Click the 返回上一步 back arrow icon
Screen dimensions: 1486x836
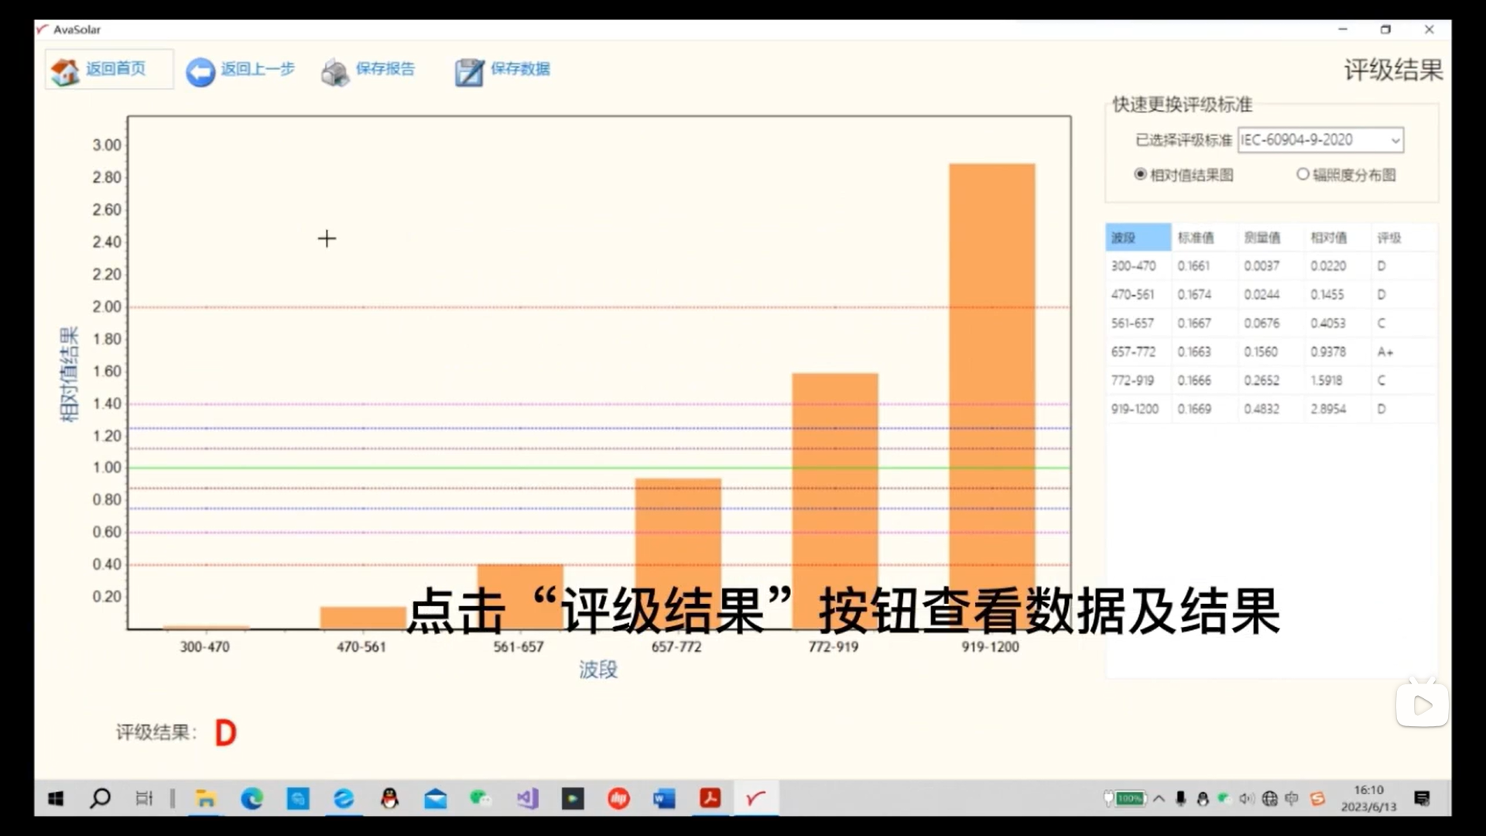coord(200,70)
